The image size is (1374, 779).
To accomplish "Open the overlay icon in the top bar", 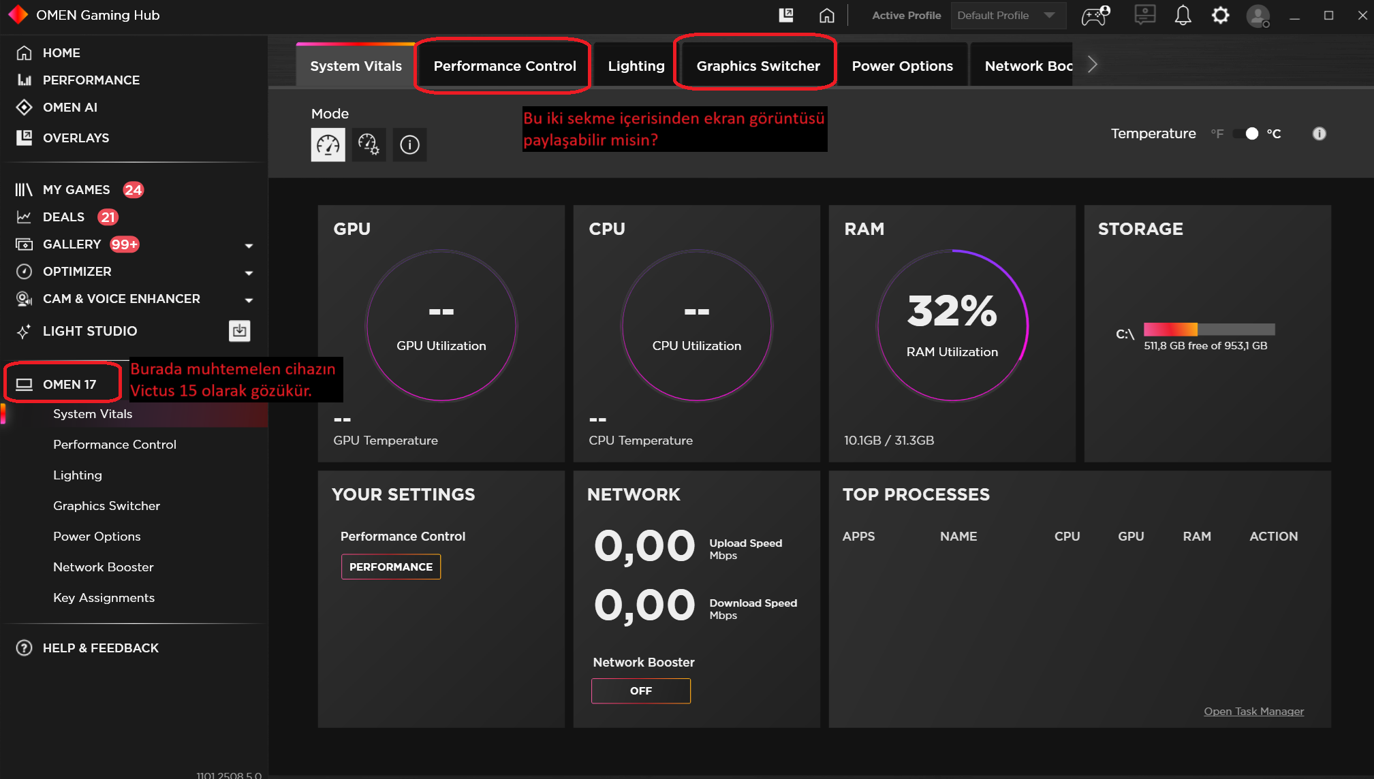I will pos(785,15).
